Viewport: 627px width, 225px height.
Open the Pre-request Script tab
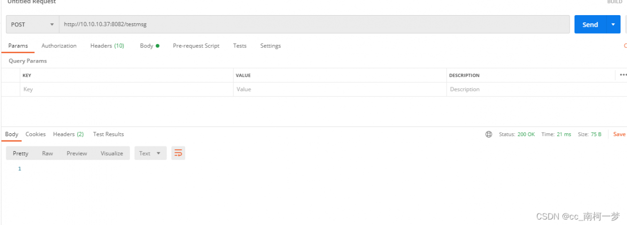pyautogui.click(x=196, y=46)
